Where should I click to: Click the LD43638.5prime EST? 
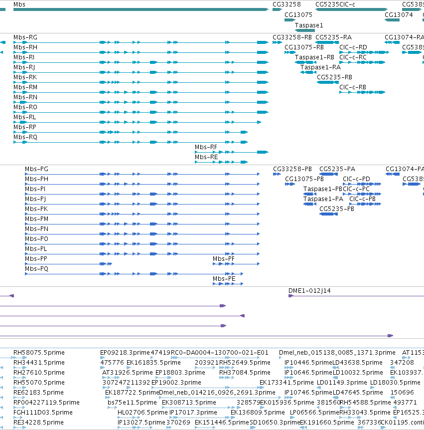pos(357,363)
